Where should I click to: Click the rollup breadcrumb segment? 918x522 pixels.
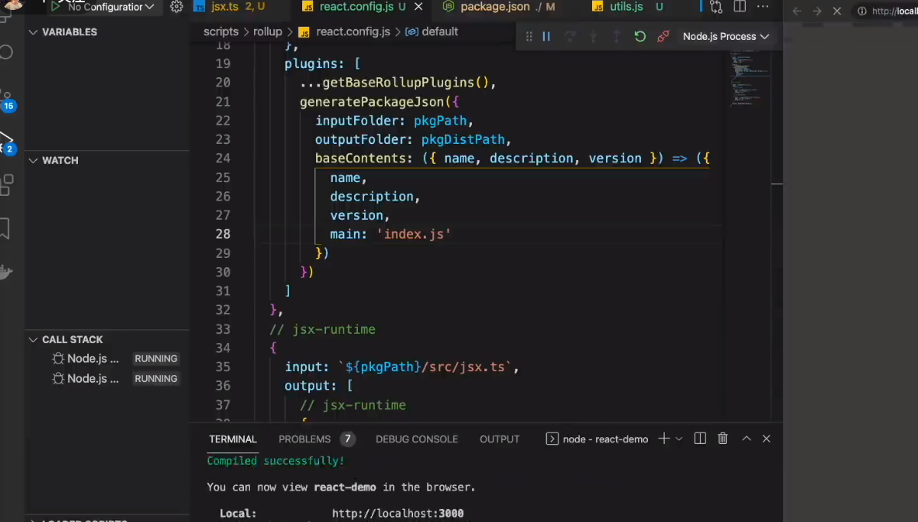pos(268,31)
